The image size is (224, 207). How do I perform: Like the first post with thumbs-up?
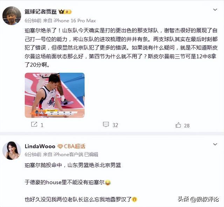click(x=178, y=125)
